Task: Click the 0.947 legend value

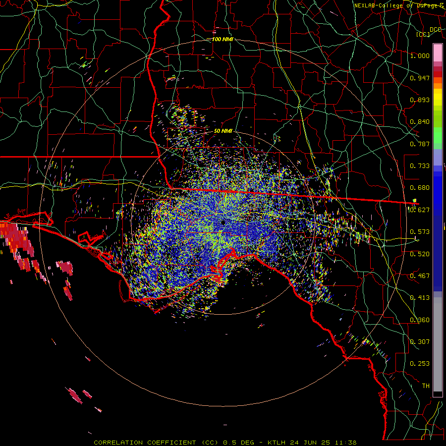Action: coord(420,78)
